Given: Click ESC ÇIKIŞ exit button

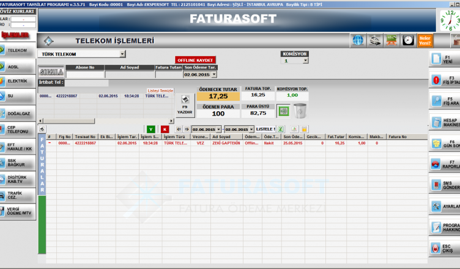Looking at the screenshot, I should tap(445, 248).
